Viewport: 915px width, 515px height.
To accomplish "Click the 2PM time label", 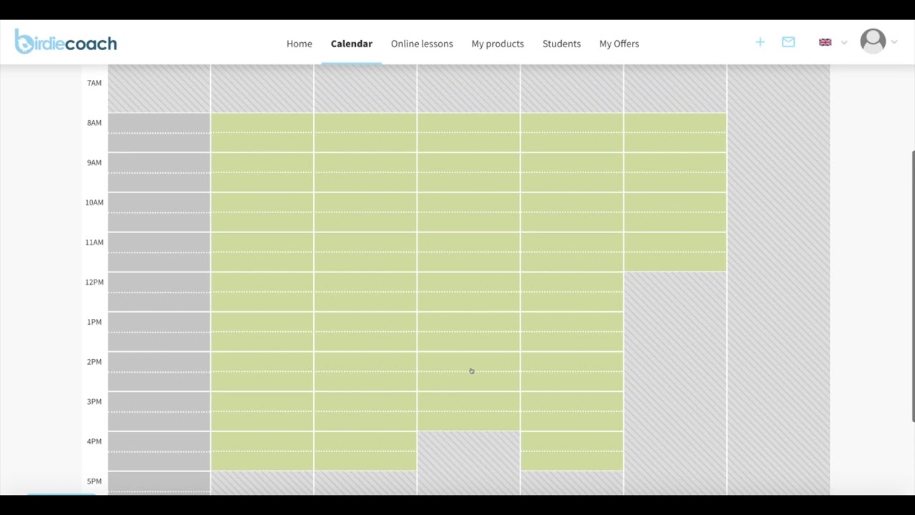I will [94, 362].
